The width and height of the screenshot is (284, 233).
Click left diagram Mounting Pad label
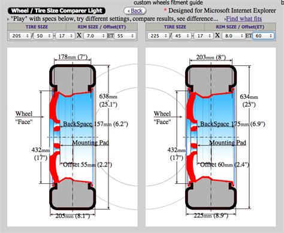click(x=90, y=143)
